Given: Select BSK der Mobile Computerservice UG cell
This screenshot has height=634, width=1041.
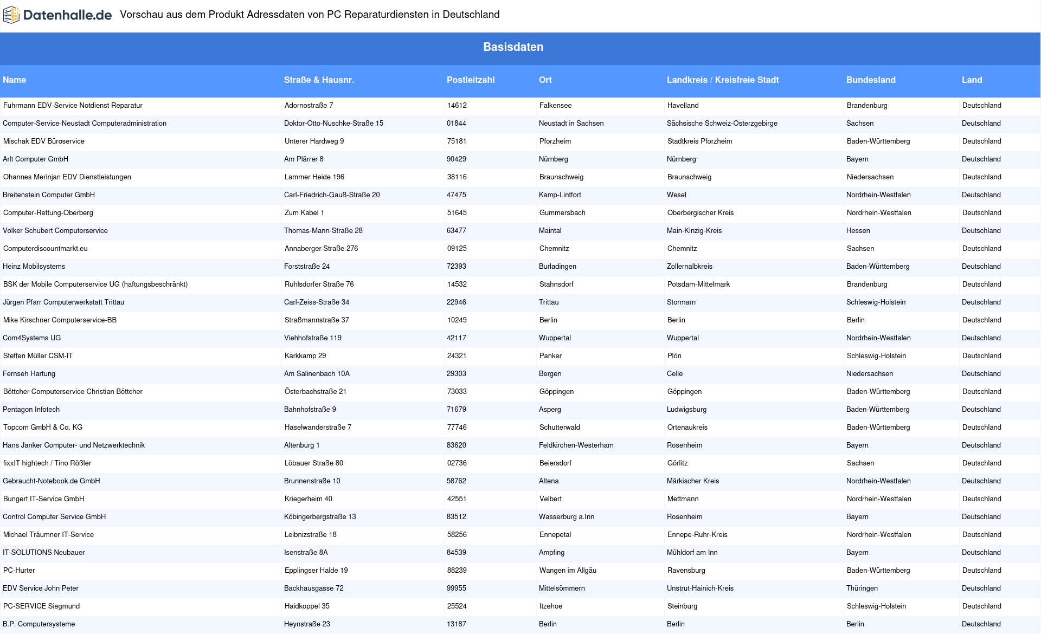Looking at the screenshot, I should 95,284.
